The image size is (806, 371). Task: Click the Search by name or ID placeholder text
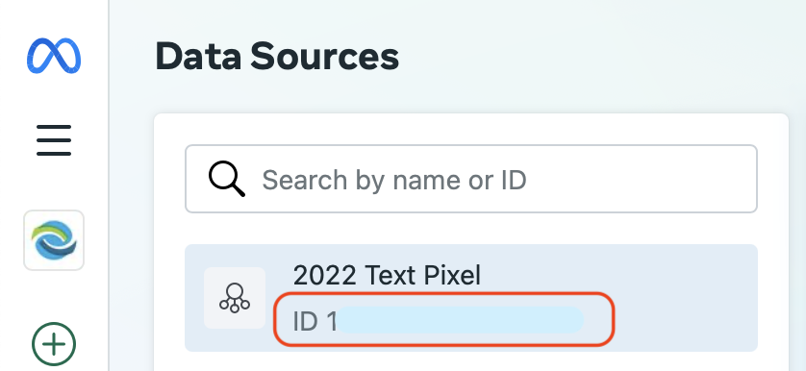[393, 180]
